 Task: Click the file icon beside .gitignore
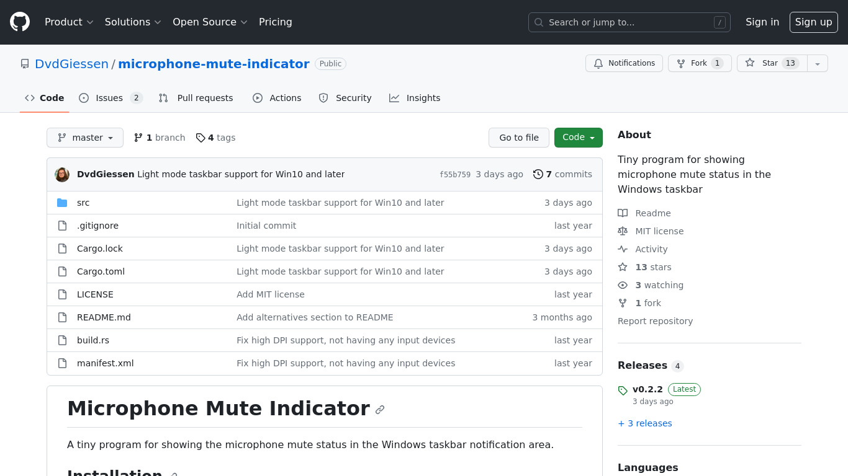tap(62, 226)
